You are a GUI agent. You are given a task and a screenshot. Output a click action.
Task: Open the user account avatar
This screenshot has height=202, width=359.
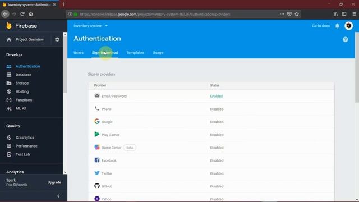click(349, 26)
